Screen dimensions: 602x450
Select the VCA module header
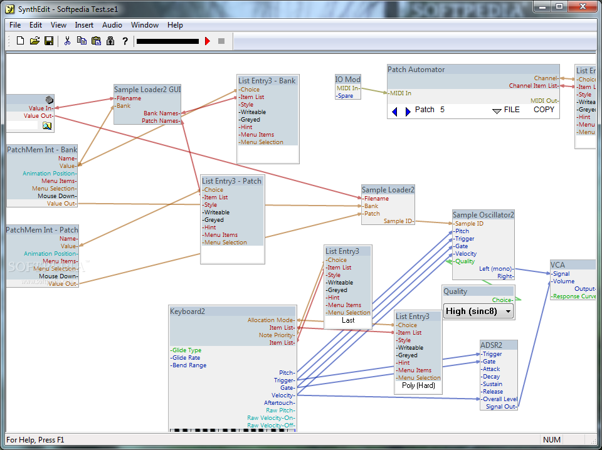573,264
